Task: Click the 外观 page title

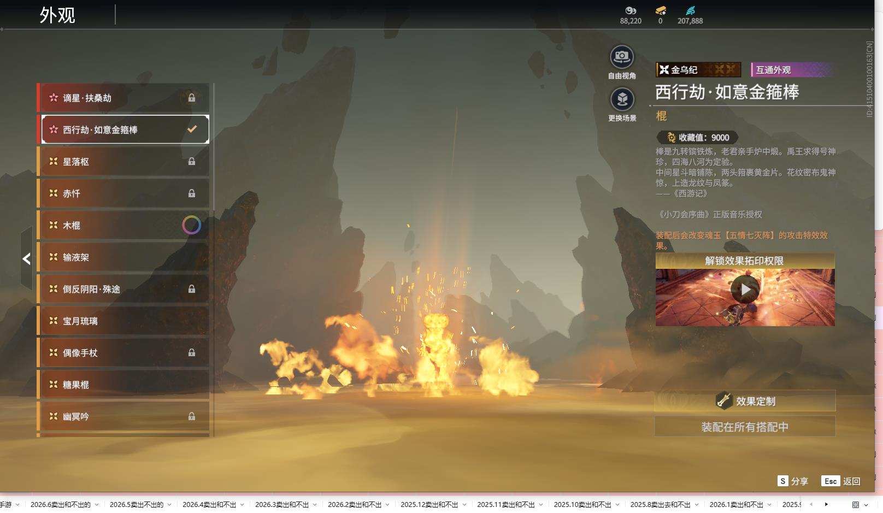Action: pyautogui.click(x=57, y=15)
